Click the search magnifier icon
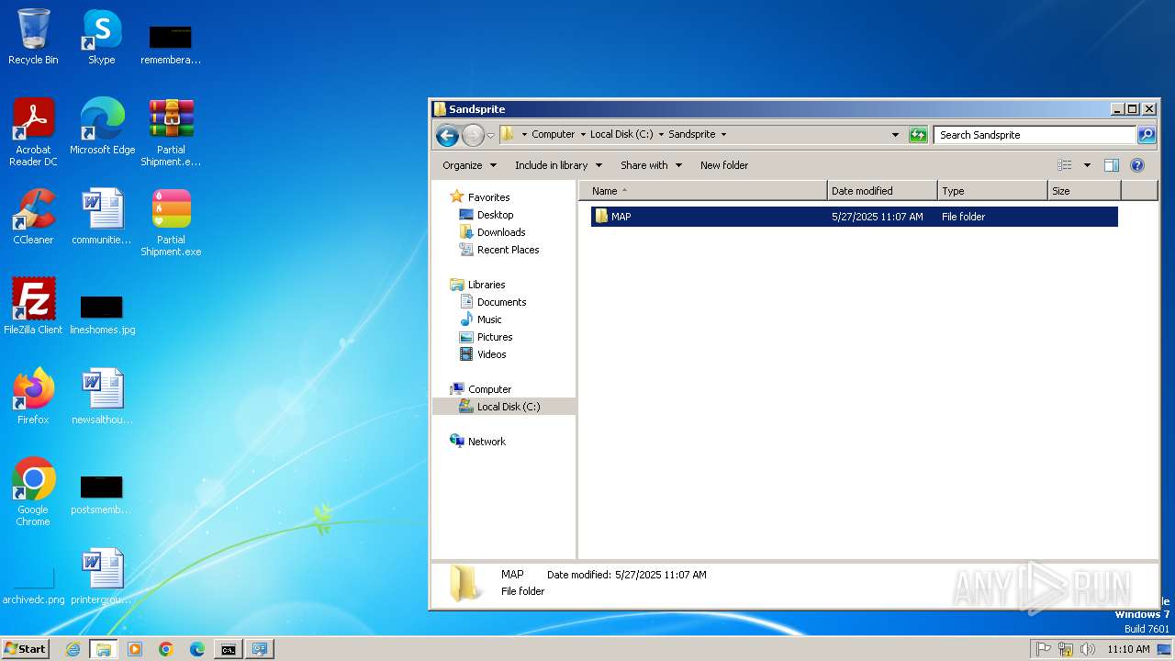 (x=1147, y=135)
